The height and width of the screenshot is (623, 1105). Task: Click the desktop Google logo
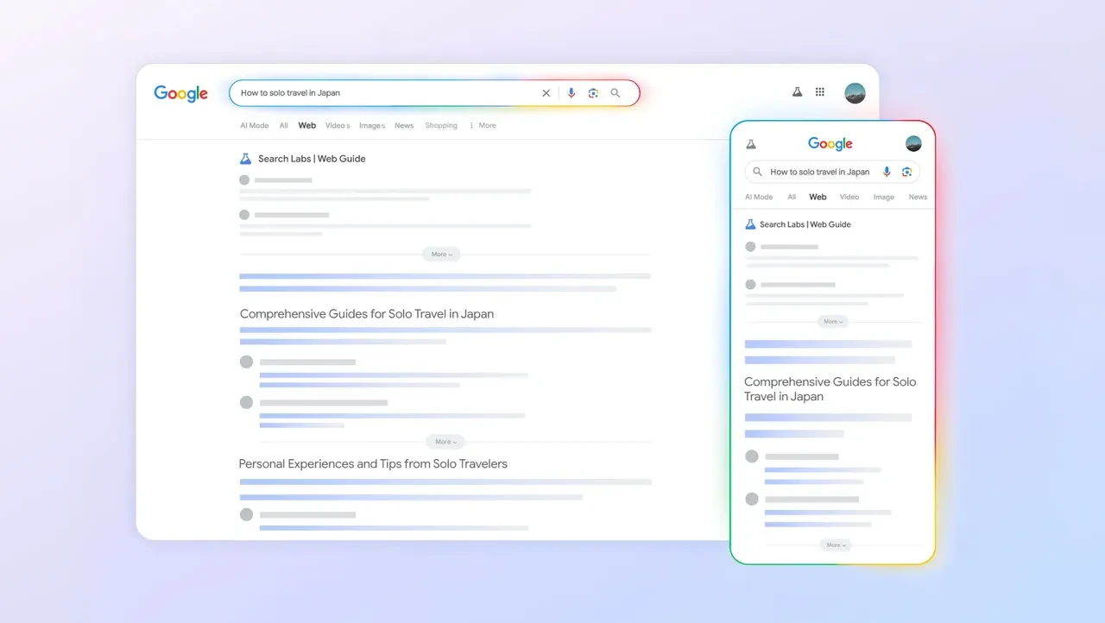tap(180, 93)
